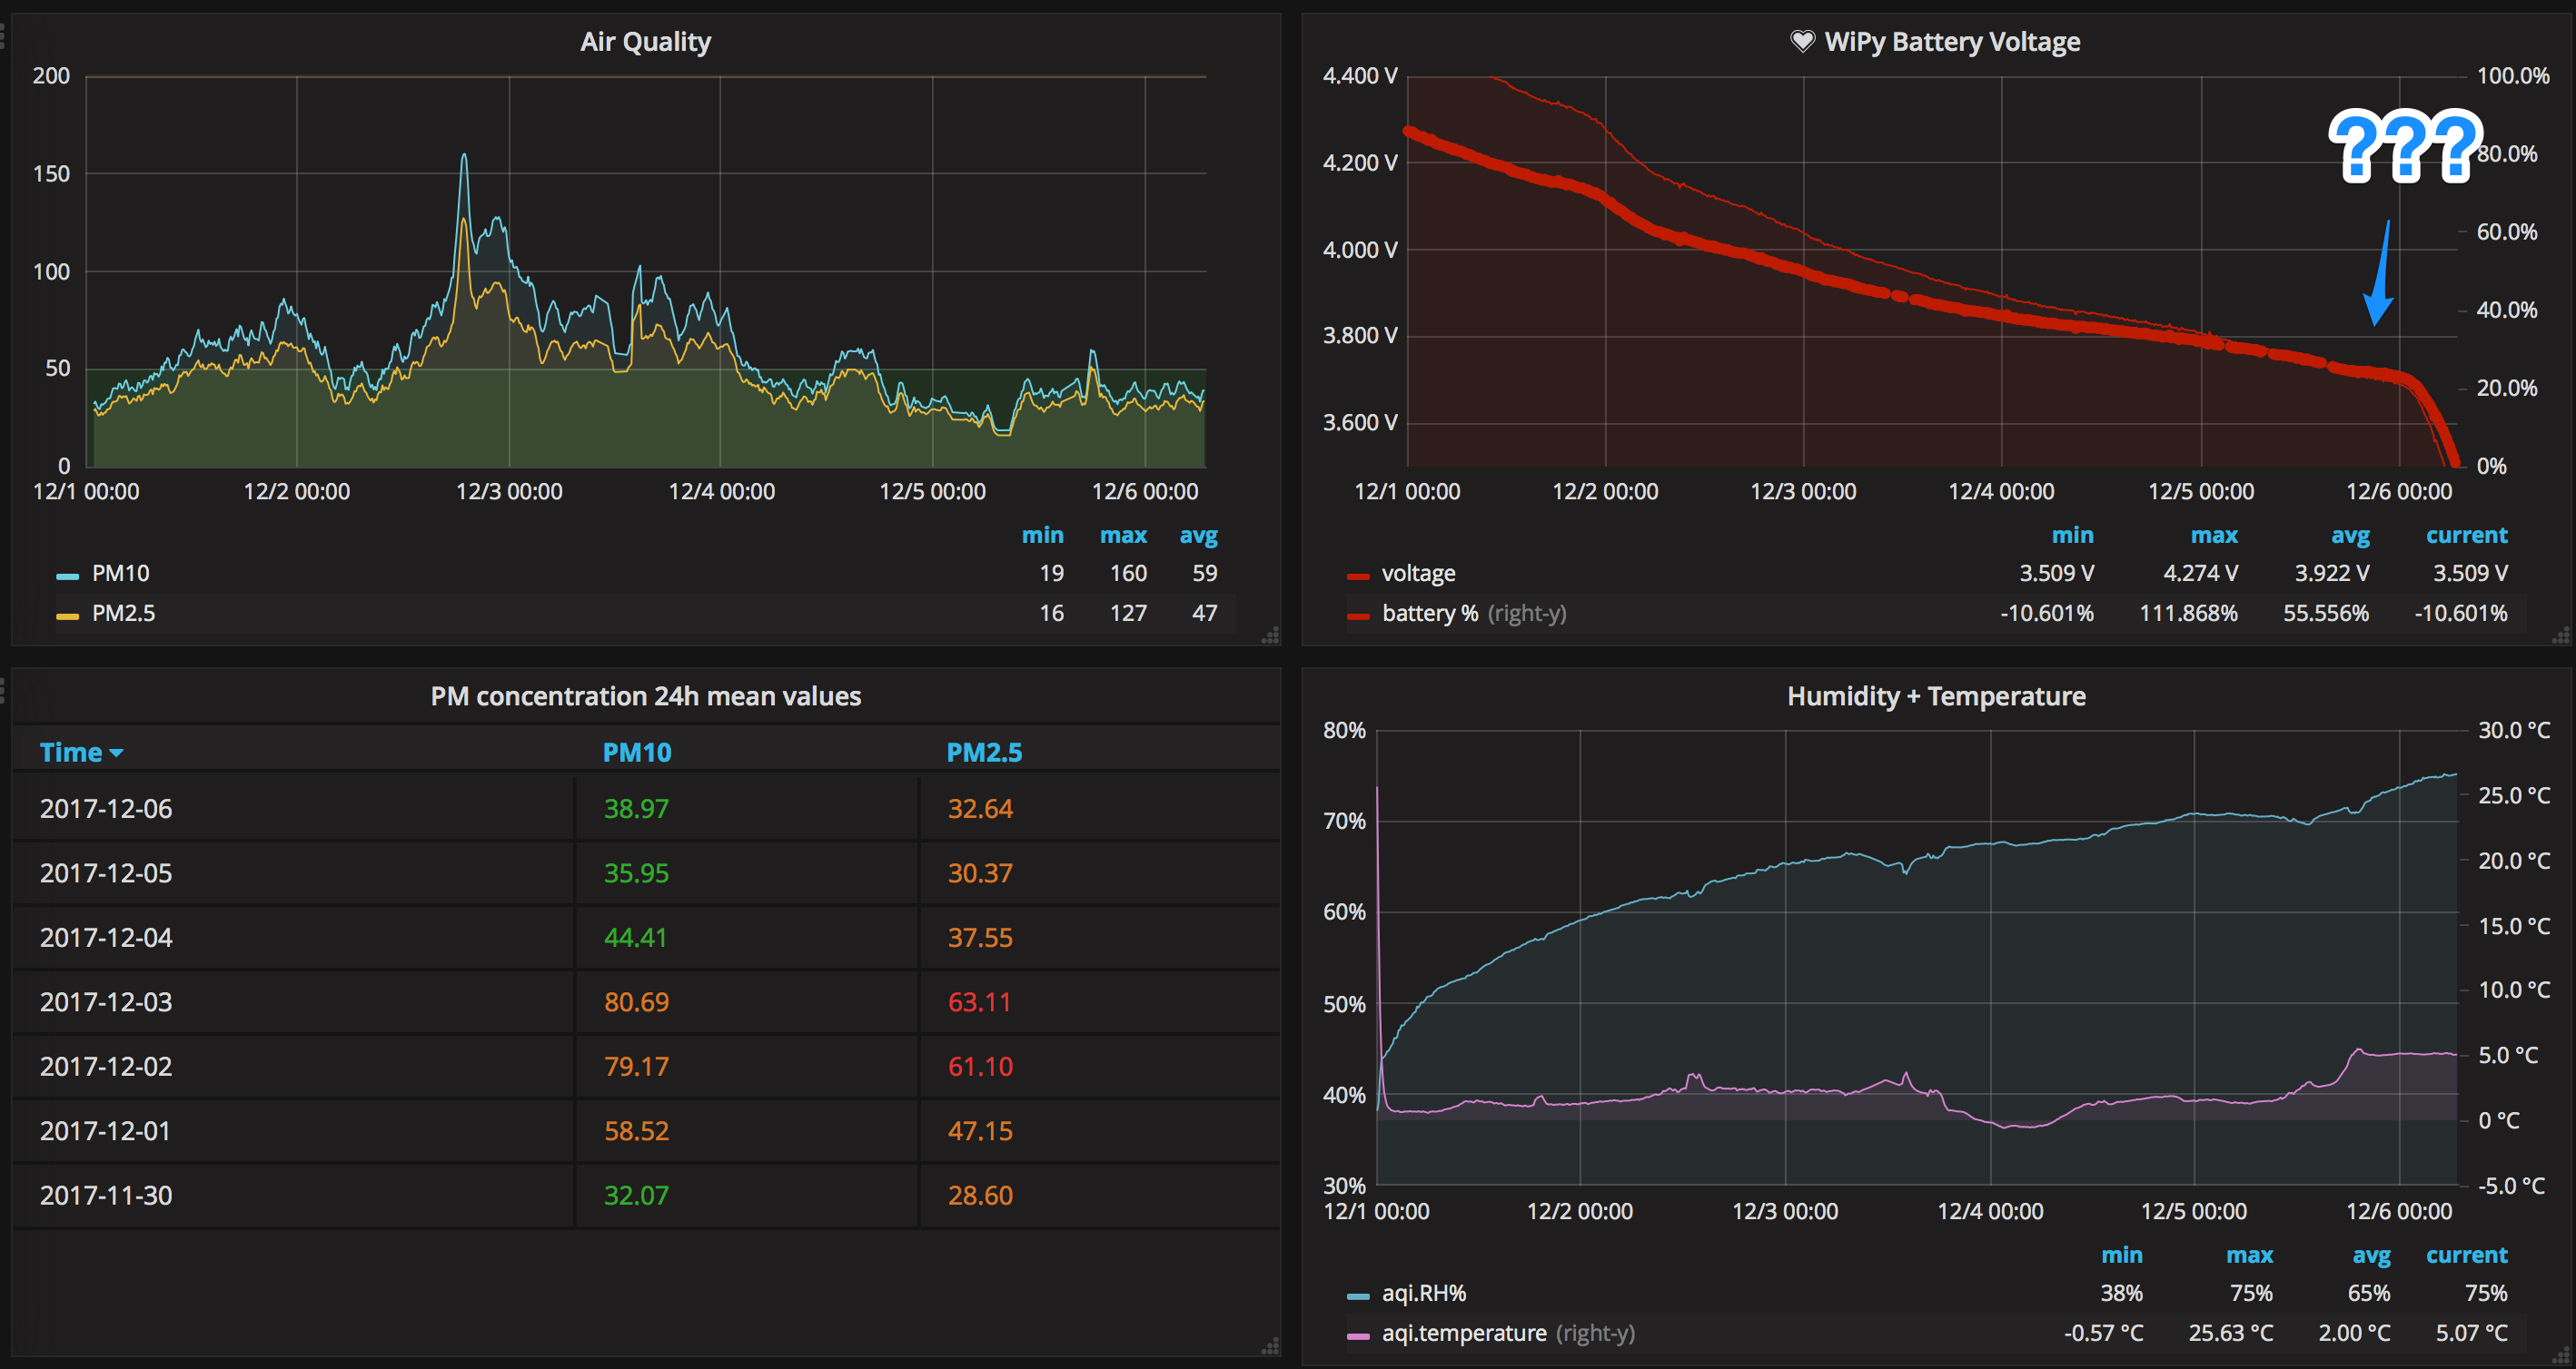Select the 2017-12-03 table row date
This screenshot has width=2576, height=1369.
click(x=106, y=1002)
